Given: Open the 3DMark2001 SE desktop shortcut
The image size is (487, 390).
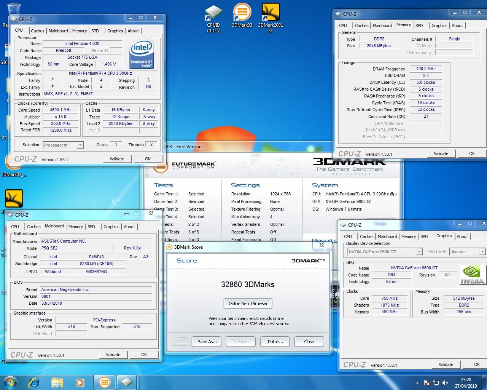Looking at the screenshot, I should point(271,18).
